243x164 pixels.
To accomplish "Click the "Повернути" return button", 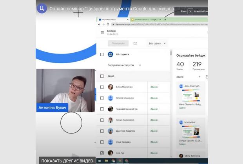I will tap(118, 43).
